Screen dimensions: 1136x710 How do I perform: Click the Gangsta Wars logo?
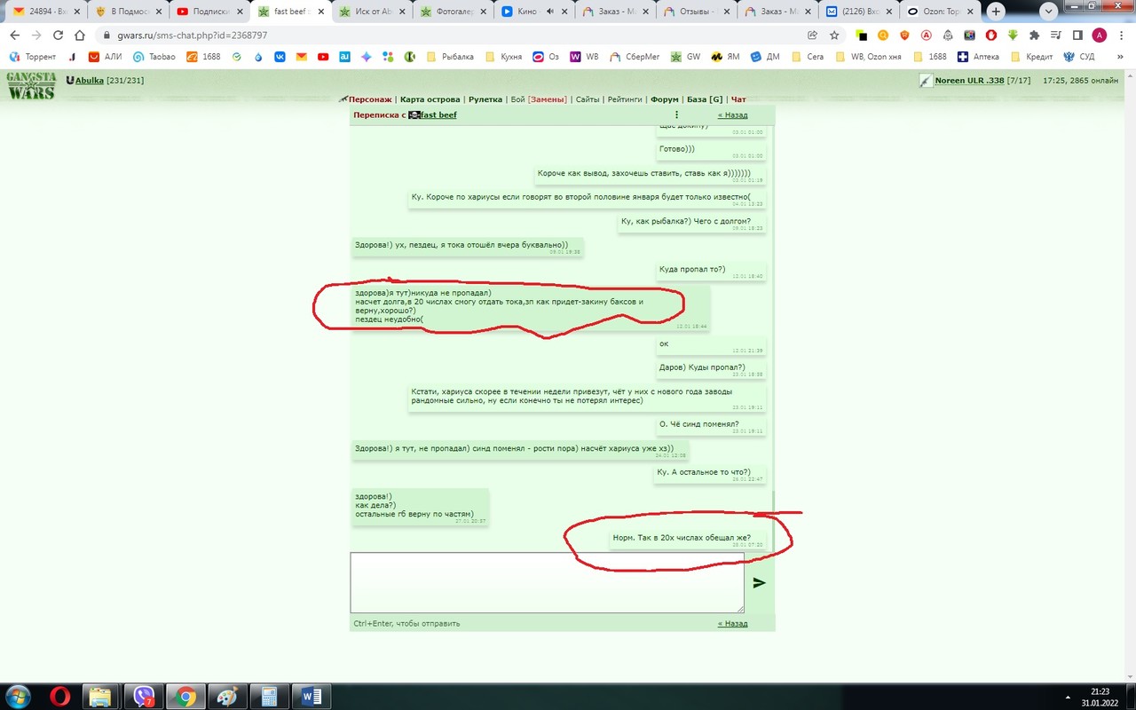pos(31,85)
